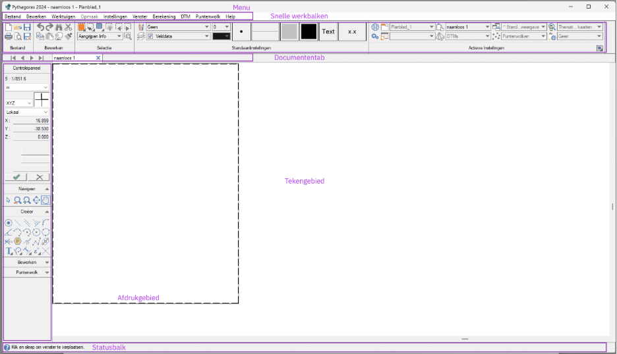Image resolution: width=617 pixels, height=354 pixels.
Task: Expand the Bewerken panel section
Action: click(47, 263)
